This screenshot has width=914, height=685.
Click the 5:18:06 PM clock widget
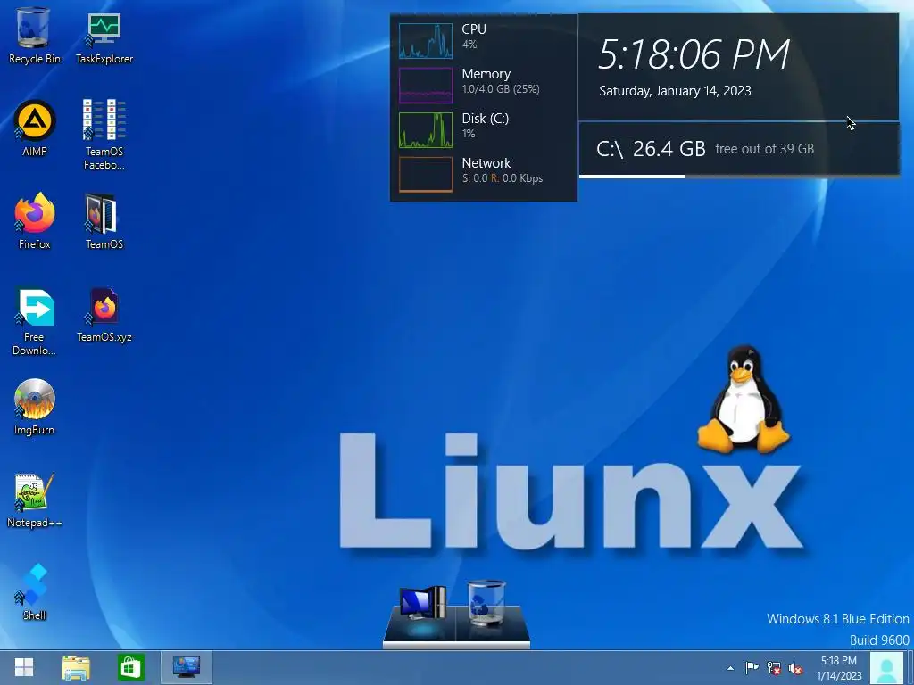pyautogui.click(x=694, y=54)
